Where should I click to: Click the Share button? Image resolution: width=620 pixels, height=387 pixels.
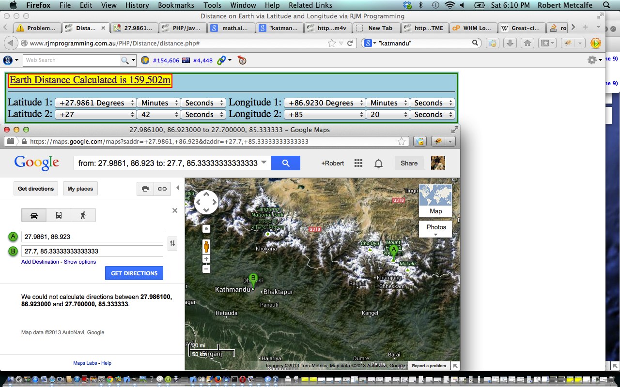[409, 163]
